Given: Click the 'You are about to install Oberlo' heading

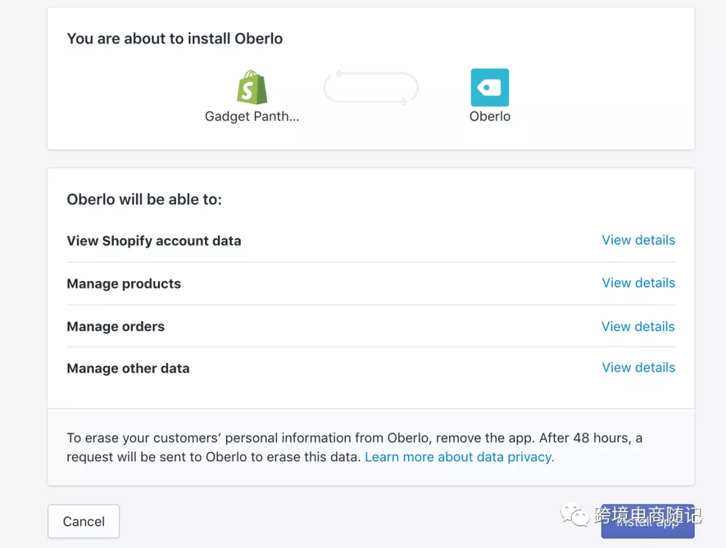Looking at the screenshot, I should [x=175, y=38].
